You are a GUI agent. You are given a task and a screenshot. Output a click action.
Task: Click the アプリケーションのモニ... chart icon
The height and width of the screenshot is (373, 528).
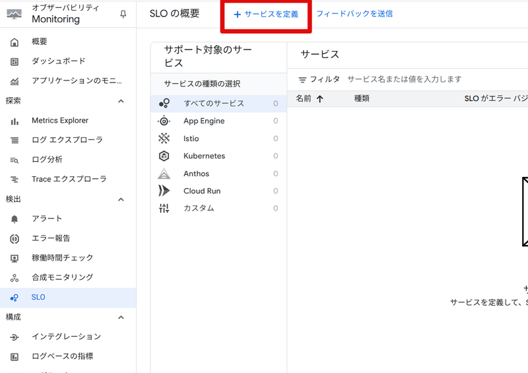point(15,81)
